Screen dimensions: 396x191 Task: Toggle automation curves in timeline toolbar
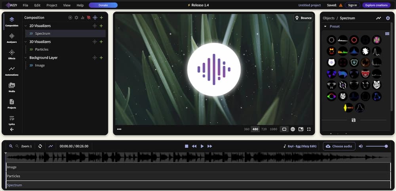pyautogui.click(x=51, y=146)
